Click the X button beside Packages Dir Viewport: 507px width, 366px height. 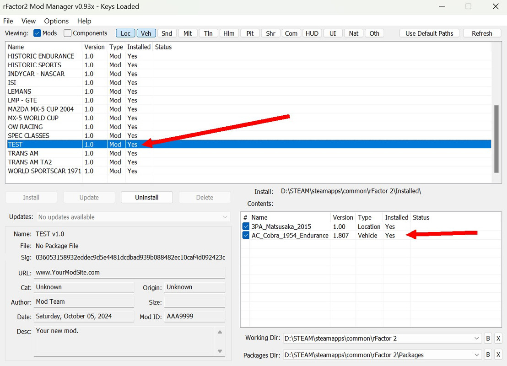tap(498, 355)
